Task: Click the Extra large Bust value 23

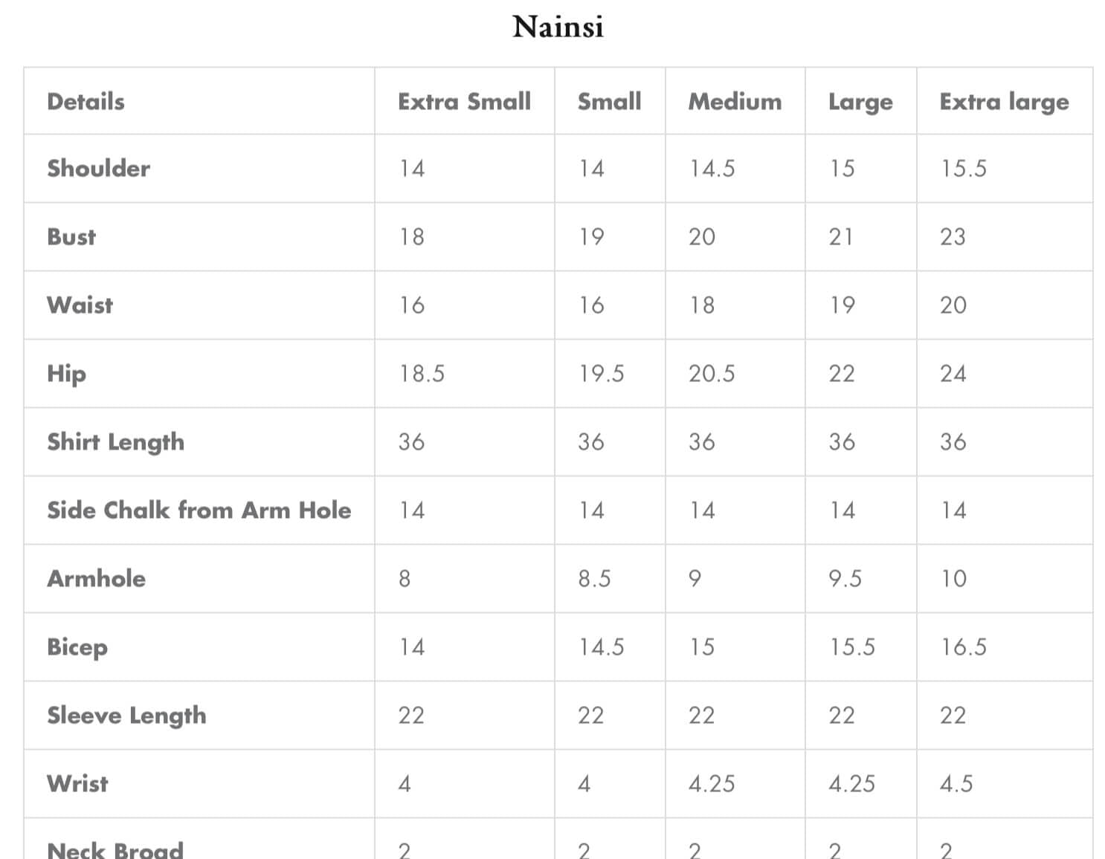Action: tap(953, 237)
